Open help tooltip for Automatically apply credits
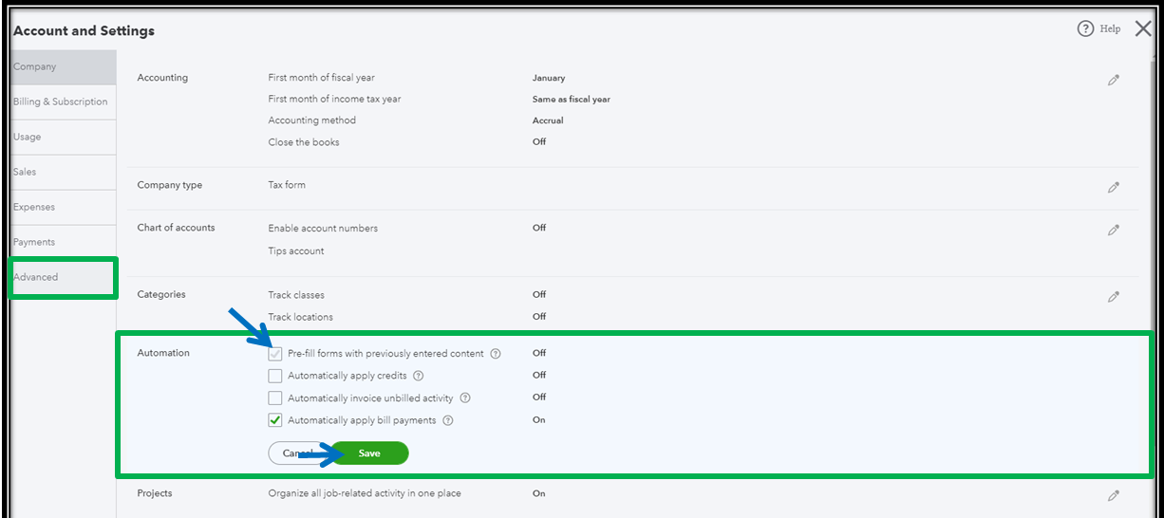 coord(419,376)
